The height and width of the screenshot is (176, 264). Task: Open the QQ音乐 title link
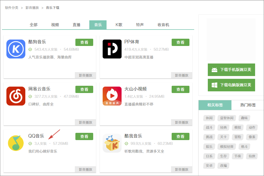tap(36, 136)
